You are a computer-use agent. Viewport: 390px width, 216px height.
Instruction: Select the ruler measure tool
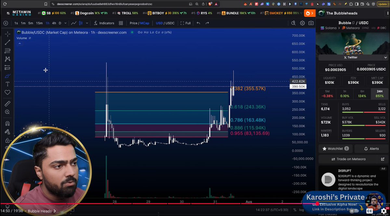[x=7, y=104]
